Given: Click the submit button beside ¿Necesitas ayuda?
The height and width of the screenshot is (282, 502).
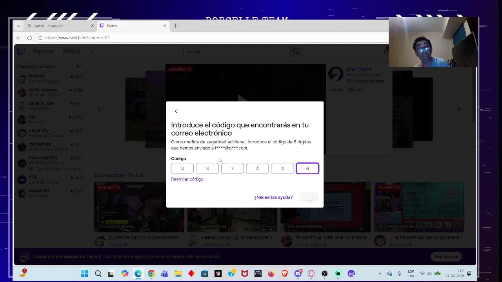Looking at the screenshot, I should click(309, 197).
